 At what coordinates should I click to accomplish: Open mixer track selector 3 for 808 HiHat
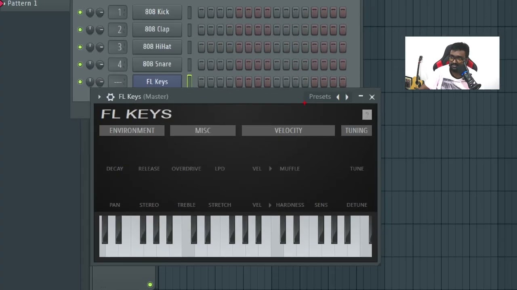pos(118,47)
